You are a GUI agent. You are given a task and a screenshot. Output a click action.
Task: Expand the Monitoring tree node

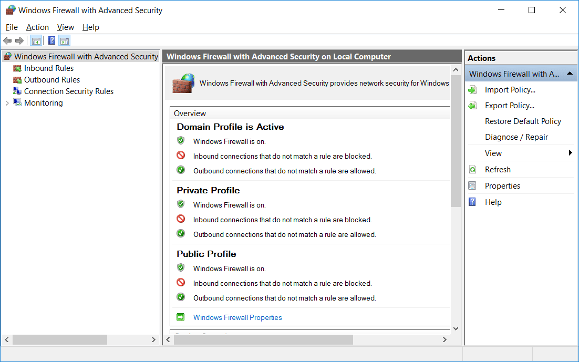point(7,104)
